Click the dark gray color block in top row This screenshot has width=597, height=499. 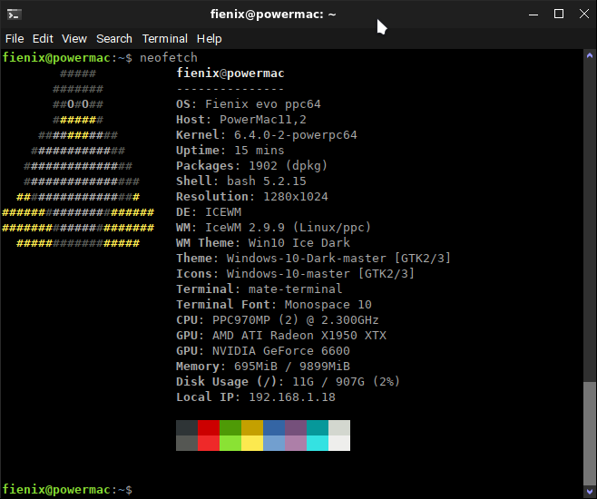(x=187, y=428)
